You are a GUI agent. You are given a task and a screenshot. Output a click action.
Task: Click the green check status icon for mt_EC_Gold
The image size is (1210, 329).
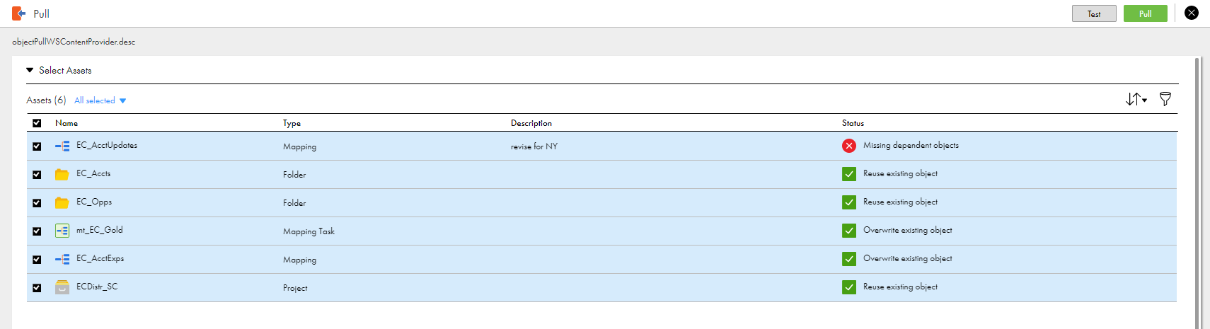(849, 231)
